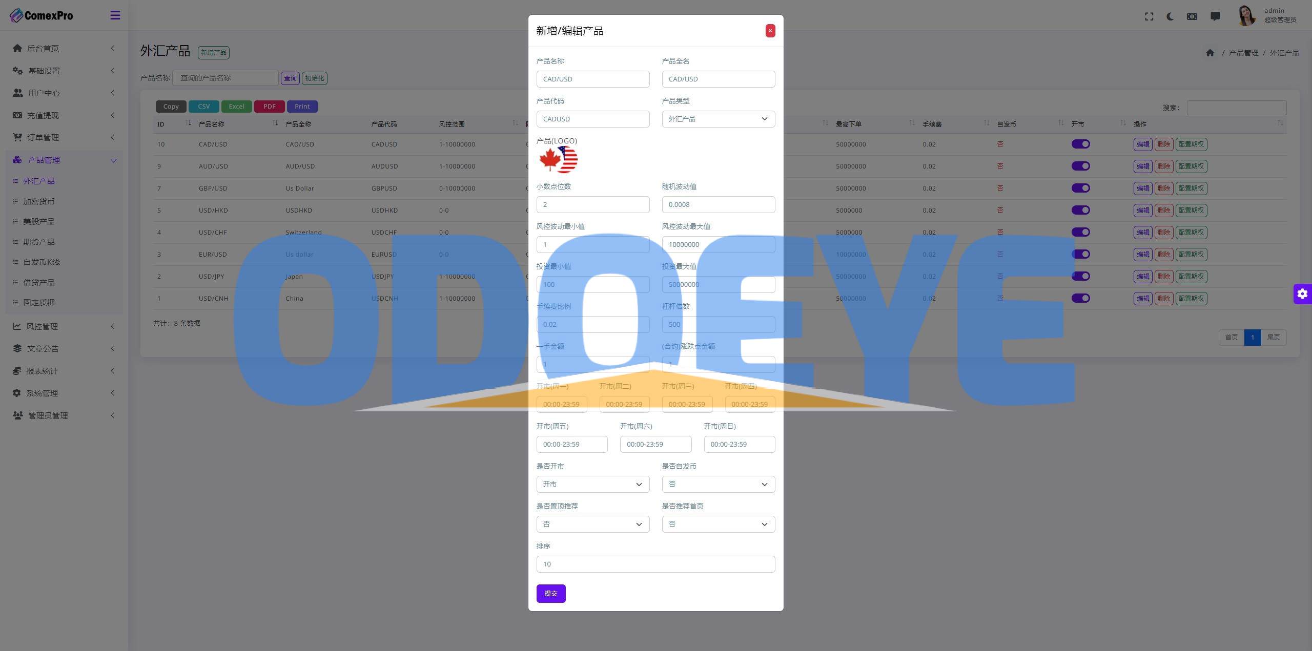Click the 排序 input field
Screen dimensions: 1312x651
tap(655, 563)
